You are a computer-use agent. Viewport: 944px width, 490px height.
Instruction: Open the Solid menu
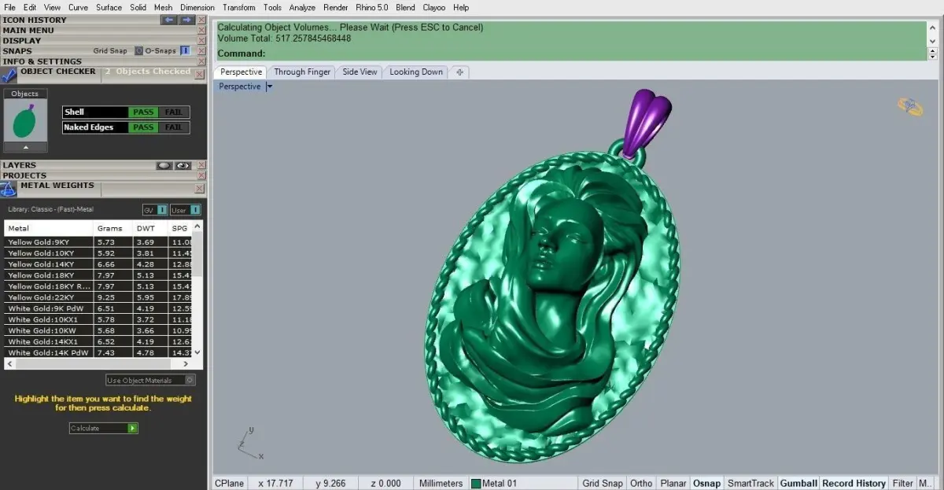pyautogui.click(x=138, y=7)
